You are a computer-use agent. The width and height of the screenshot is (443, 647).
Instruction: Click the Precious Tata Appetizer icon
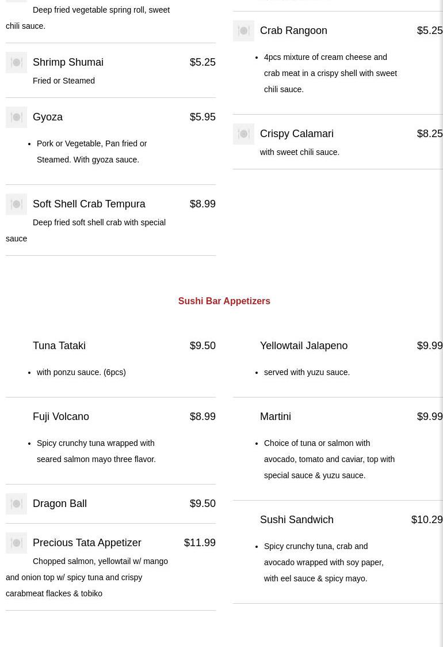16,543
